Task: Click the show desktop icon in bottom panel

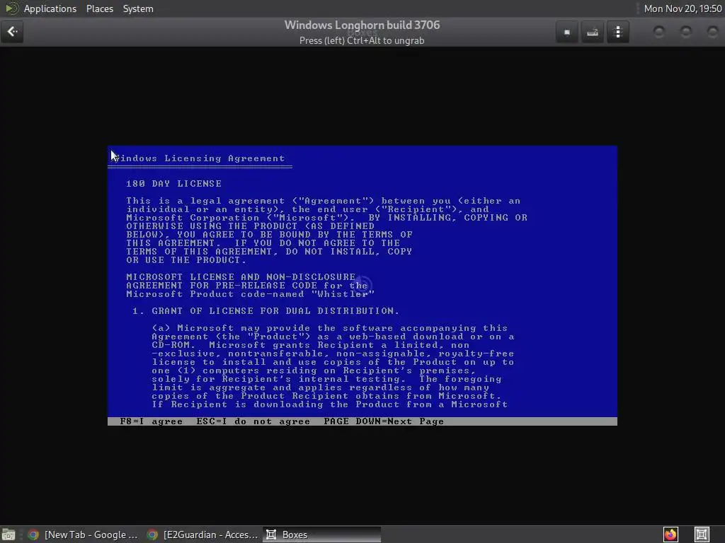Action: 8,535
